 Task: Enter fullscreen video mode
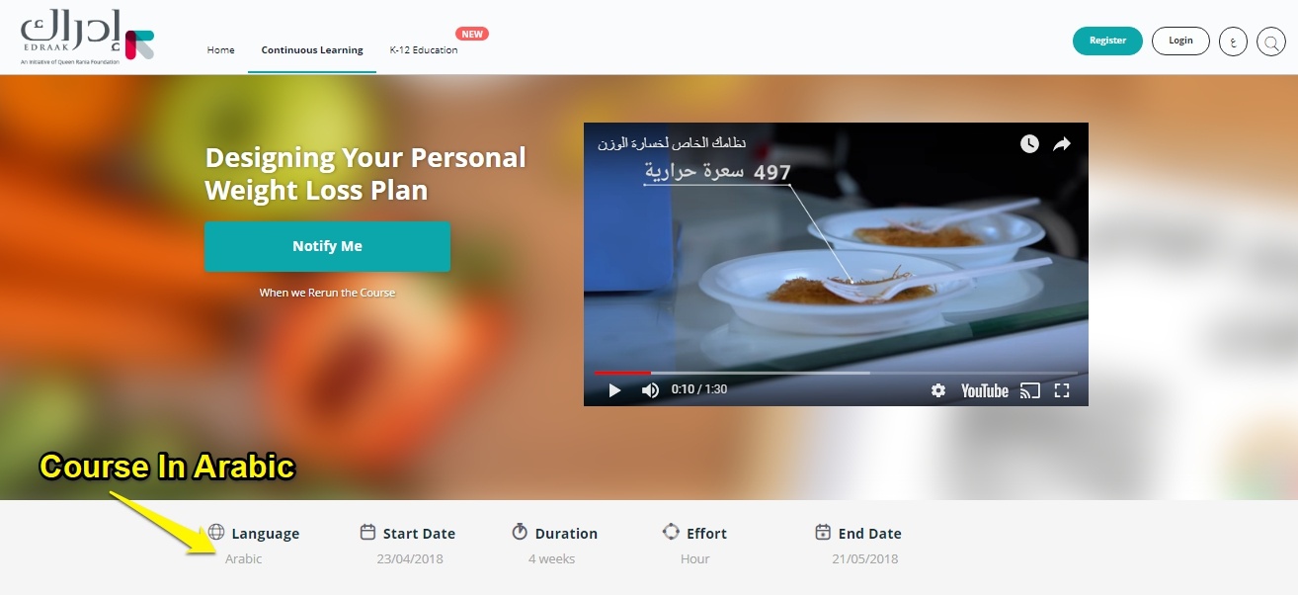point(1062,390)
